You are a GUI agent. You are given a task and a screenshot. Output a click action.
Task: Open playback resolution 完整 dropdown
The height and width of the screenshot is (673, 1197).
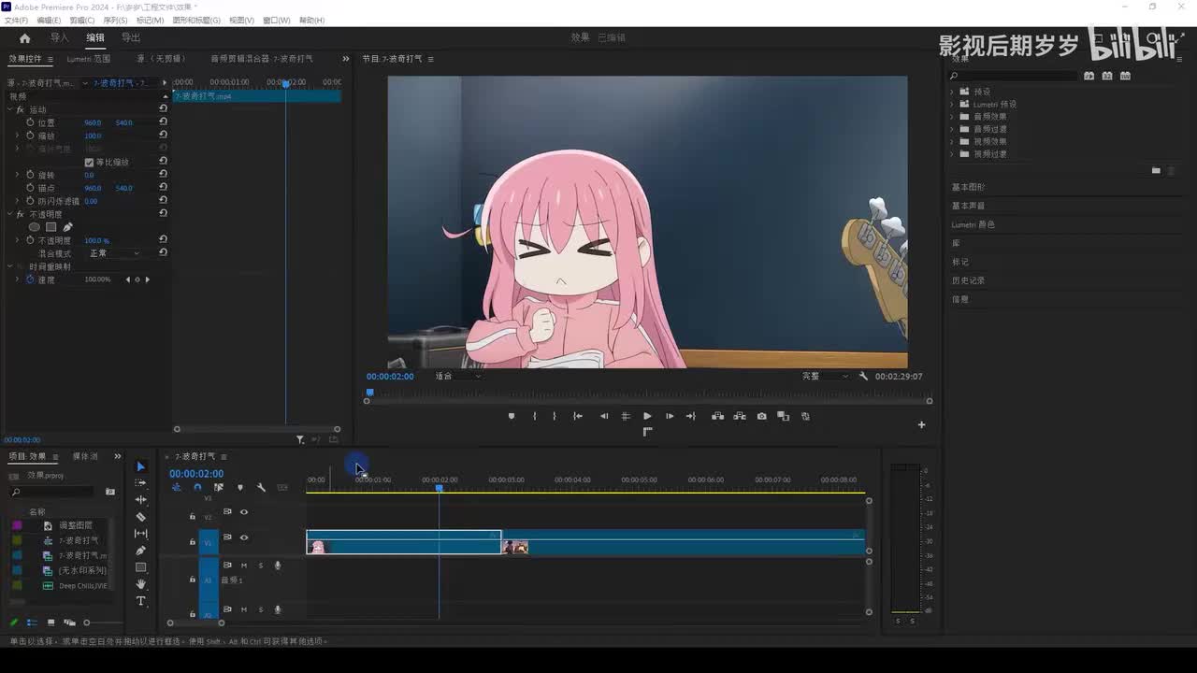coord(826,377)
